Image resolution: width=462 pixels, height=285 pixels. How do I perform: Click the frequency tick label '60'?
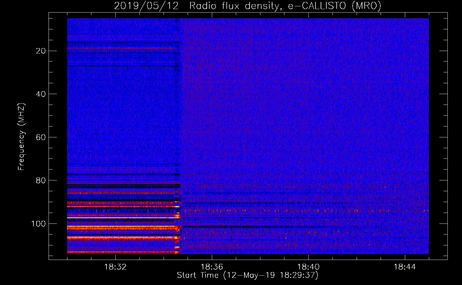(x=41, y=137)
